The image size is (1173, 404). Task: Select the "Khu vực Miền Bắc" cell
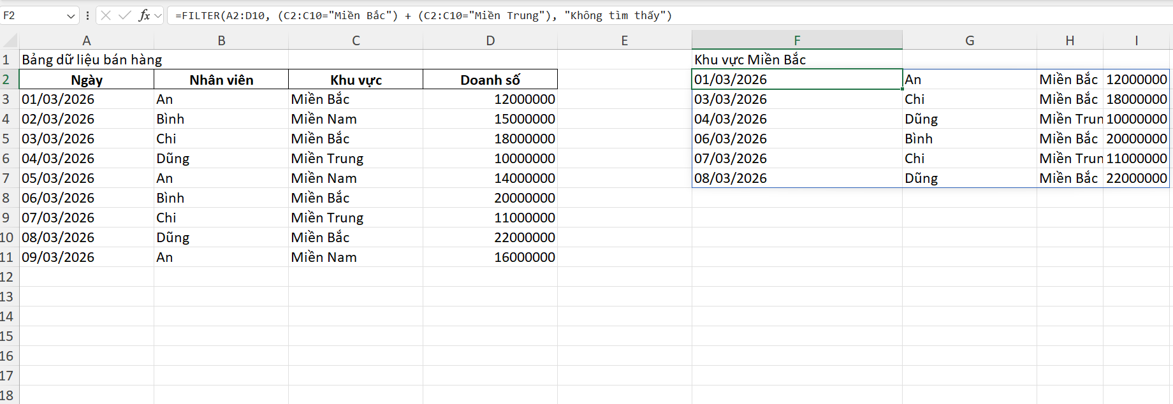(797, 60)
